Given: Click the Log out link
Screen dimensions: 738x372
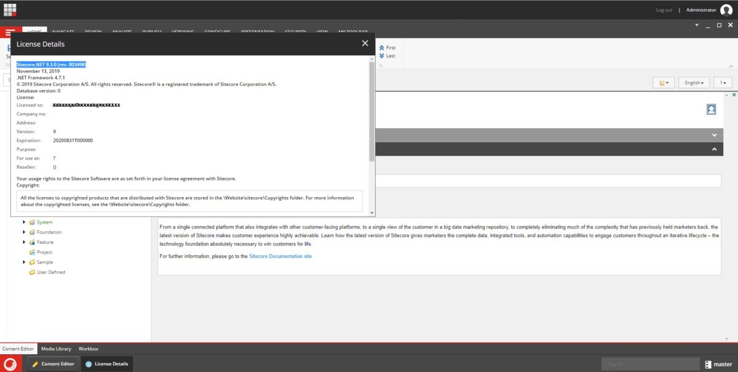Looking at the screenshot, I should pyautogui.click(x=664, y=10).
